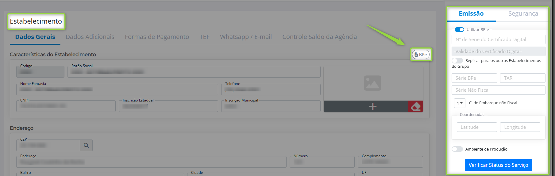555x176 pixels.
Task: Click the Nº de Série do Certificado Digital field
Action: pyautogui.click(x=498, y=40)
